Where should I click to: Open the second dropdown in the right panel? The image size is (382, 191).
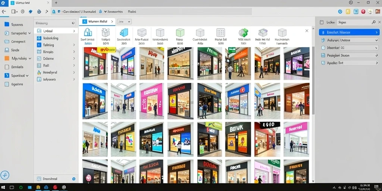pyautogui.click(x=349, y=48)
